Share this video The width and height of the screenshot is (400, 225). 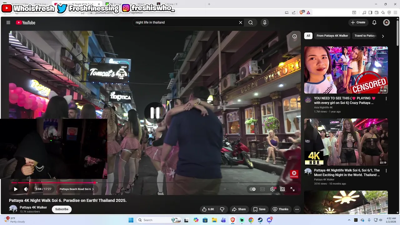pyautogui.click(x=239, y=209)
